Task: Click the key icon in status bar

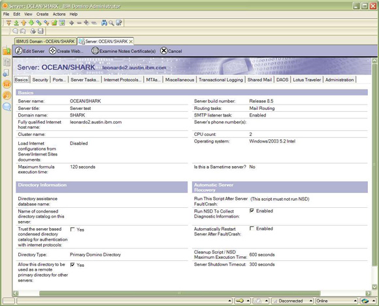Action: pyautogui.click(x=240, y=301)
